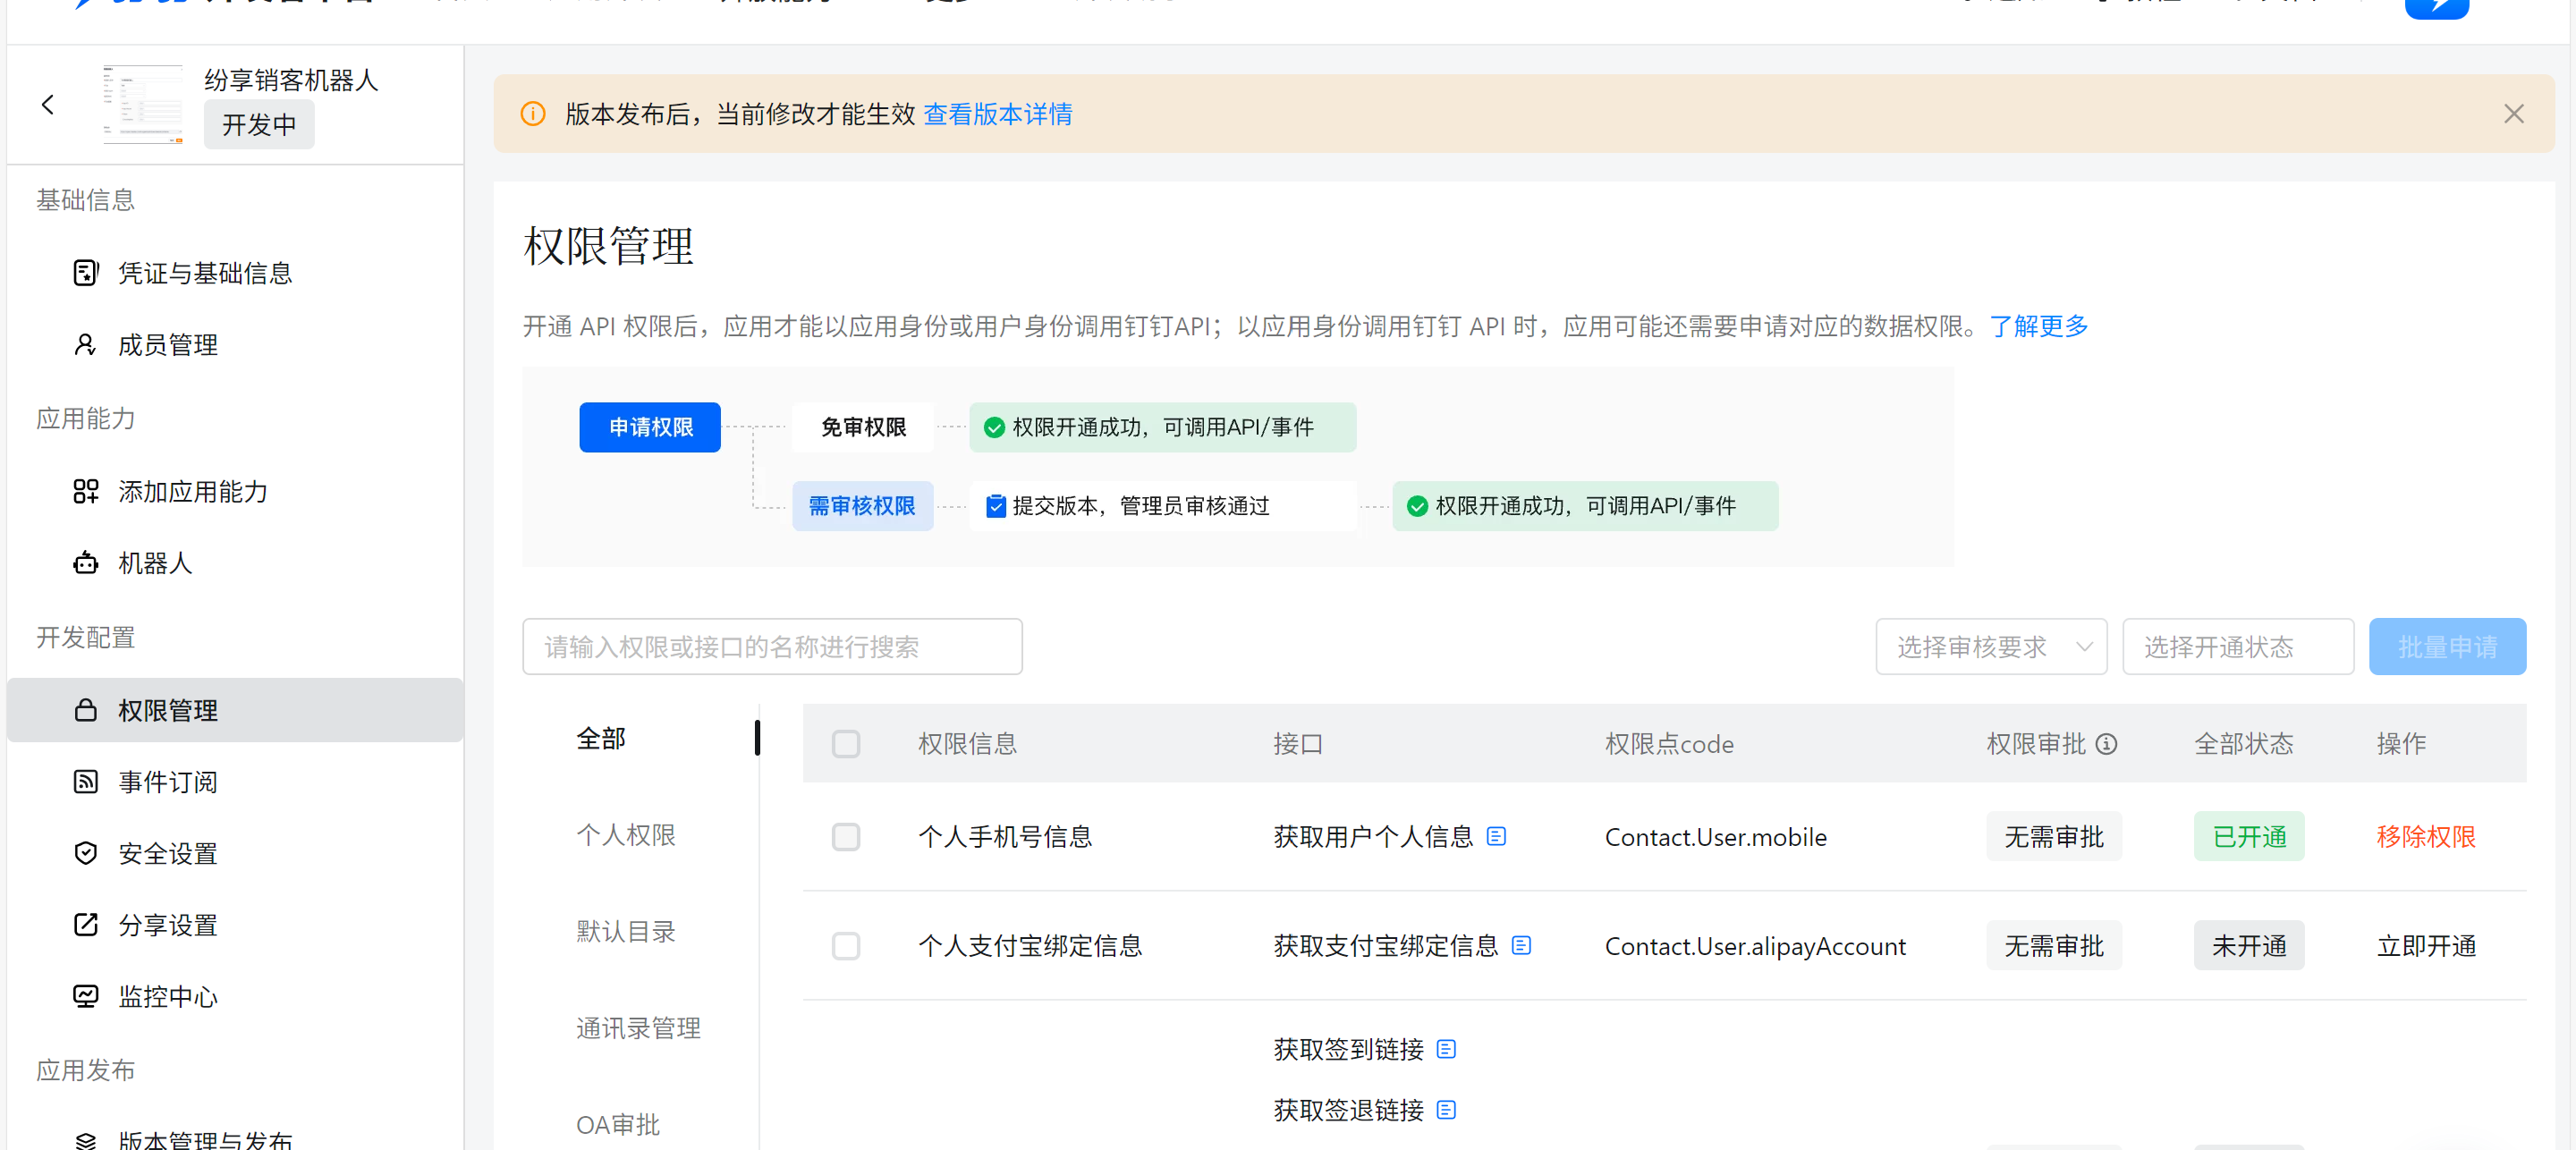The width and height of the screenshot is (2576, 1150).
Task: Click the 批量申请 button
Action: (x=2447, y=647)
